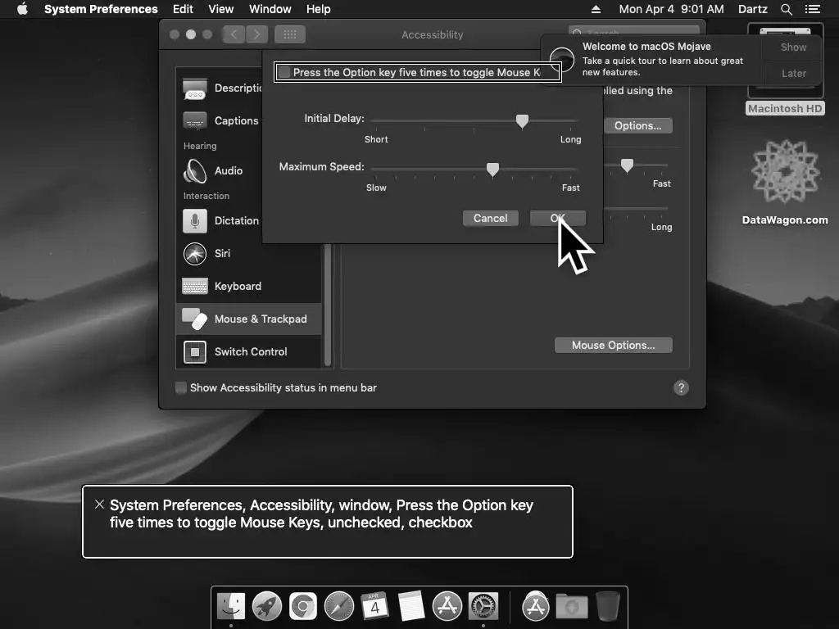Open the Dartz user menu
This screenshot has width=839, height=629.
tap(752, 9)
